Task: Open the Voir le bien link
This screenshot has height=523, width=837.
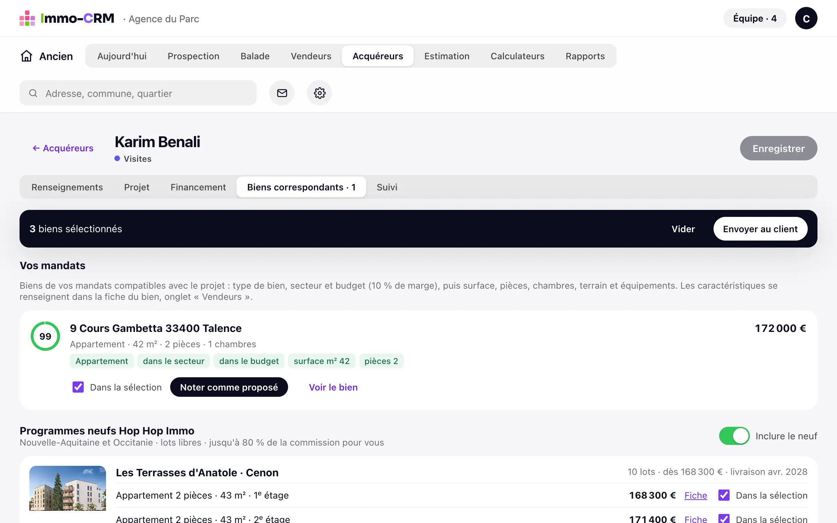Action: (333, 387)
